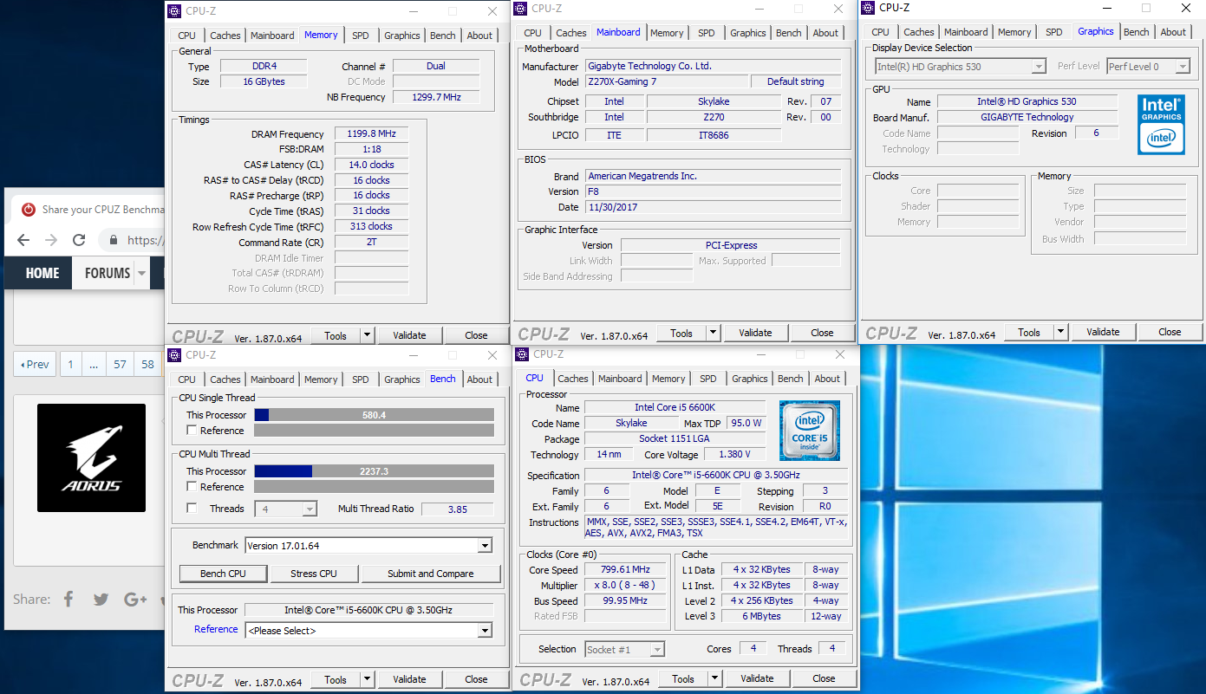Jump to forum page 58
The height and width of the screenshot is (694, 1206).
click(x=147, y=365)
